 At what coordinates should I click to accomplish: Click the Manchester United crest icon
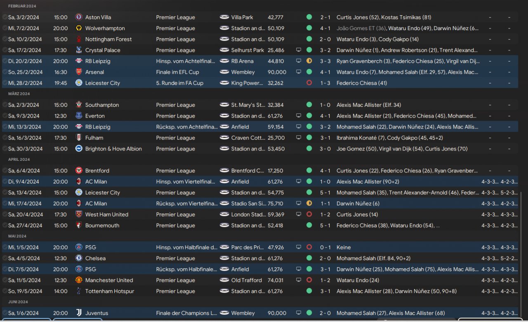[x=79, y=280]
